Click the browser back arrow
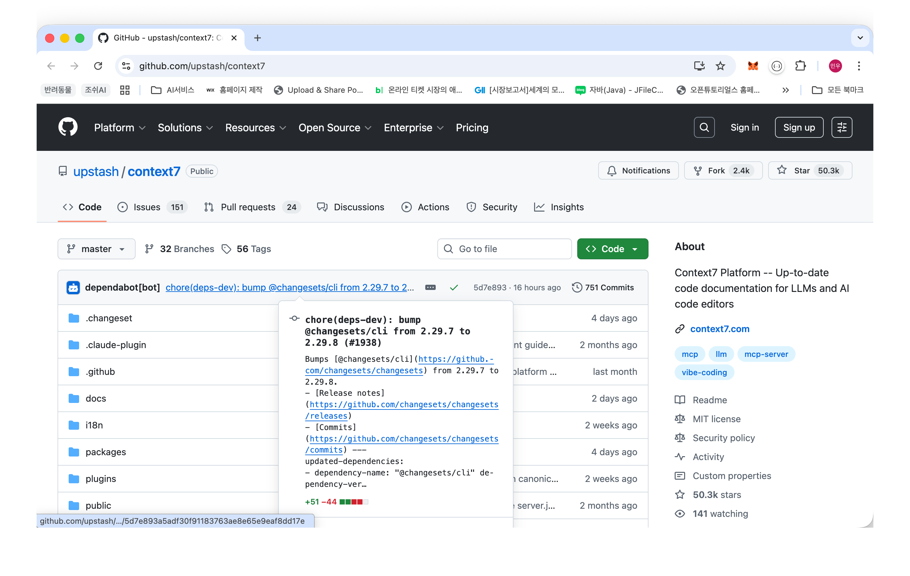 tap(51, 66)
